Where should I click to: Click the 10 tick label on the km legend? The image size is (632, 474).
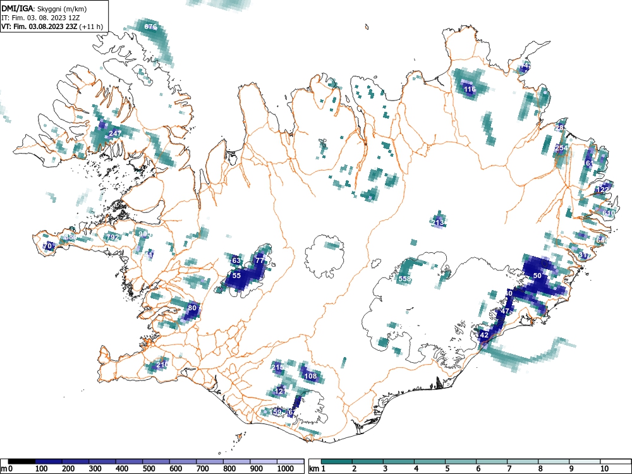pos(604,469)
